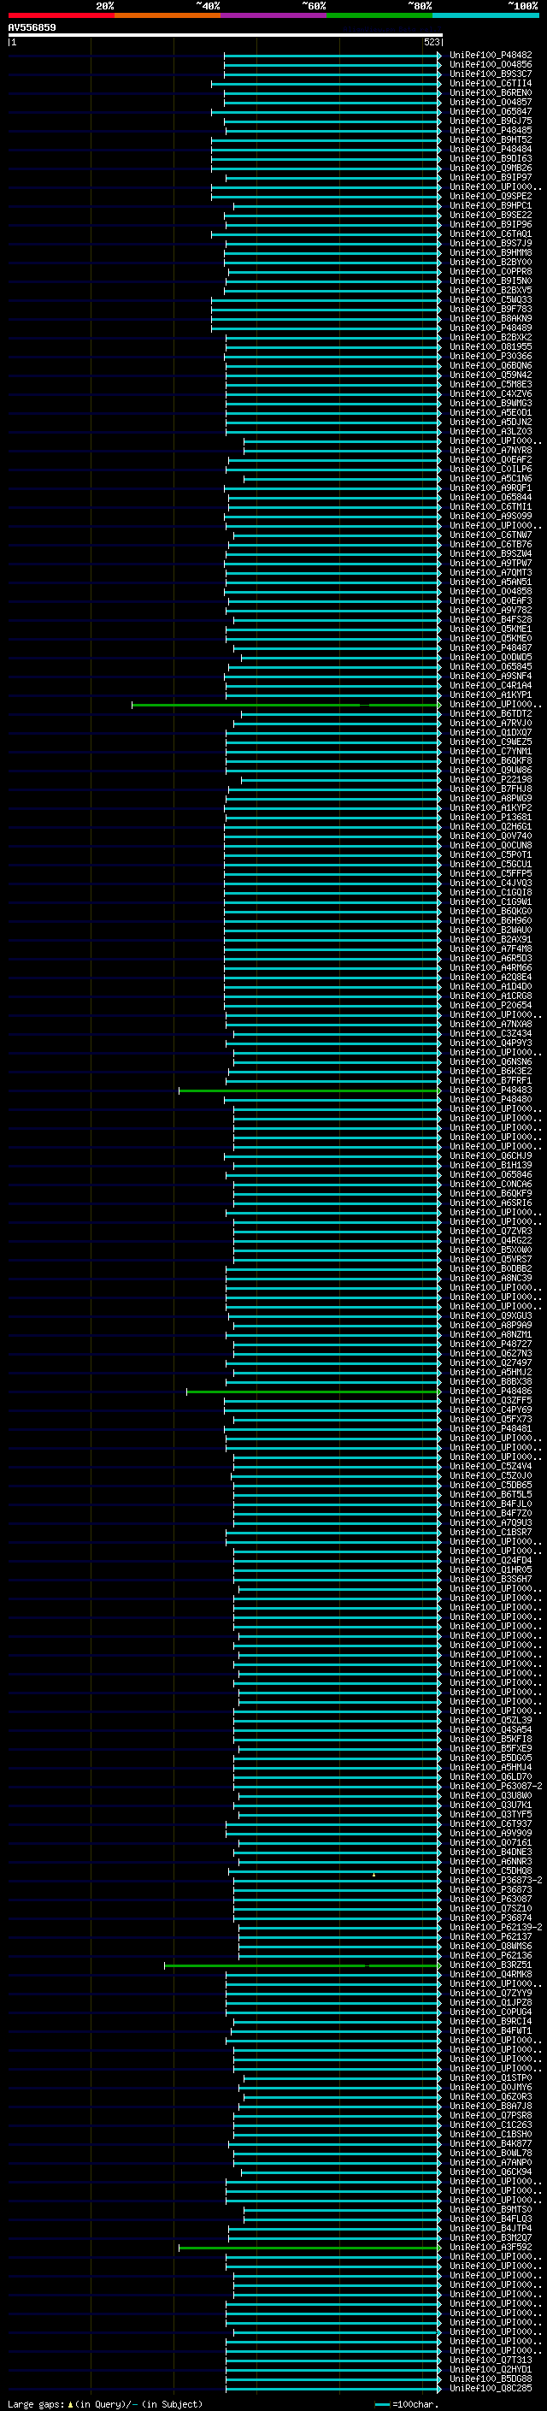Select hit UniRef100_A5E0D1

(x=490, y=413)
